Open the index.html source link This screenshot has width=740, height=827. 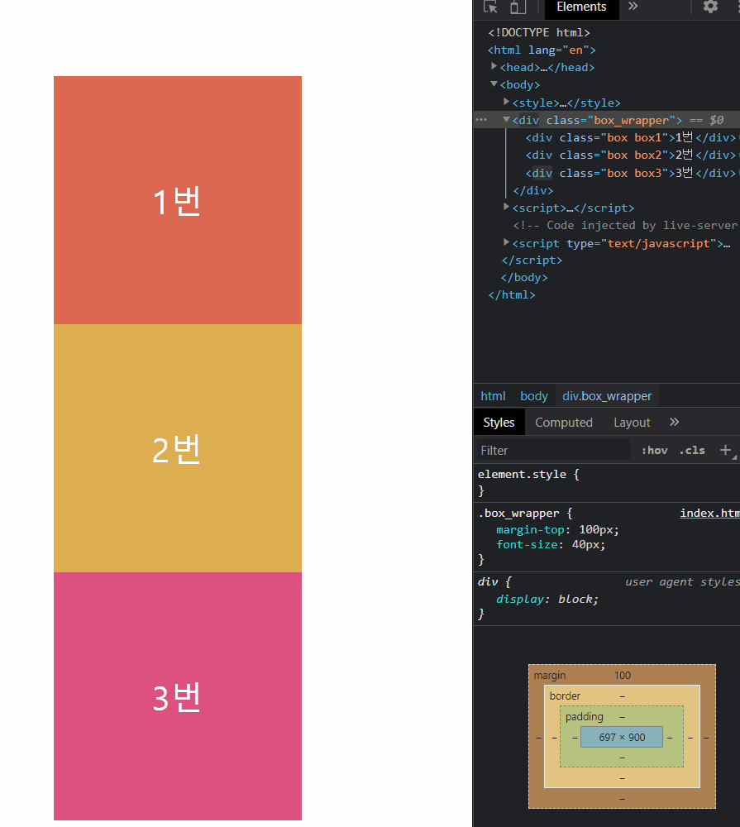pos(709,514)
